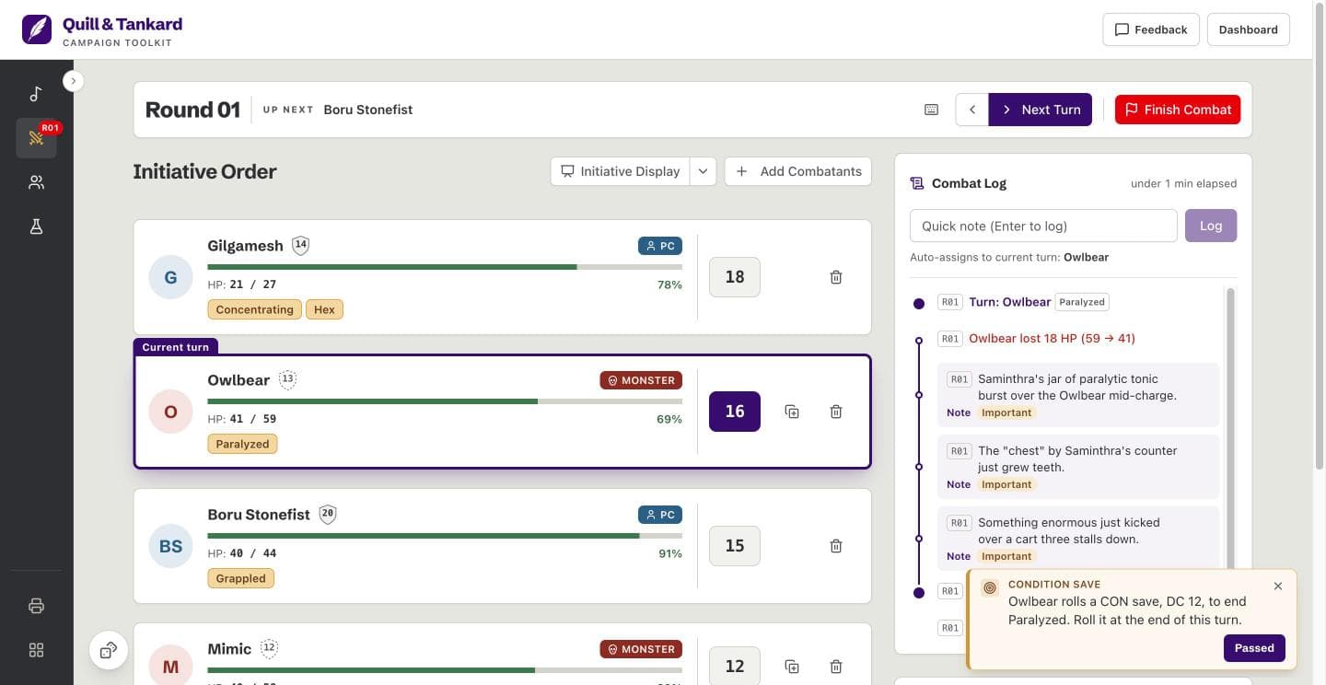
Task: Click the Paralyzed condition tag on the Owlbear card
Action: click(x=242, y=444)
